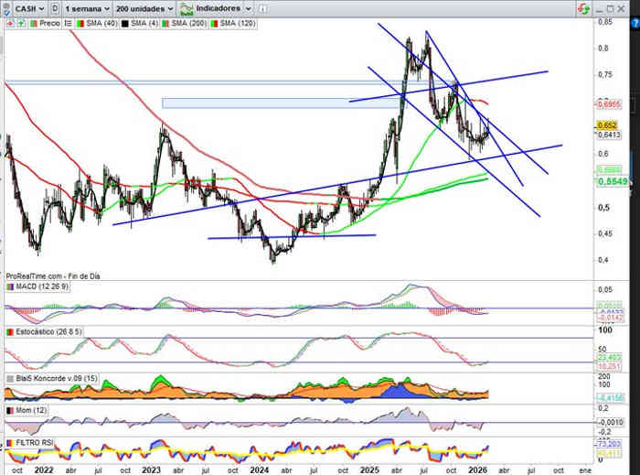Click the red add-indicator icon by Precio
Image resolution: width=640 pixels, height=475 pixels.
click(9, 23)
